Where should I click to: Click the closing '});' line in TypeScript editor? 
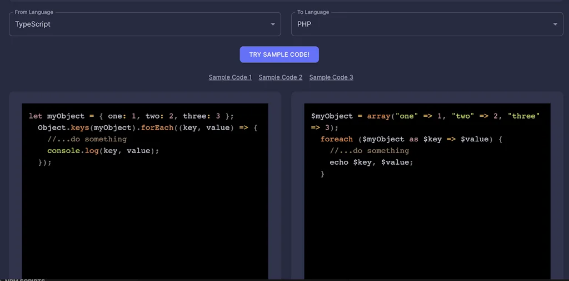point(44,162)
